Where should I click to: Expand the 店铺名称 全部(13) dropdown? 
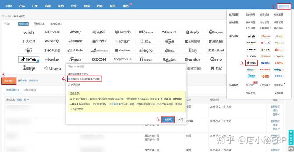(23, 100)
